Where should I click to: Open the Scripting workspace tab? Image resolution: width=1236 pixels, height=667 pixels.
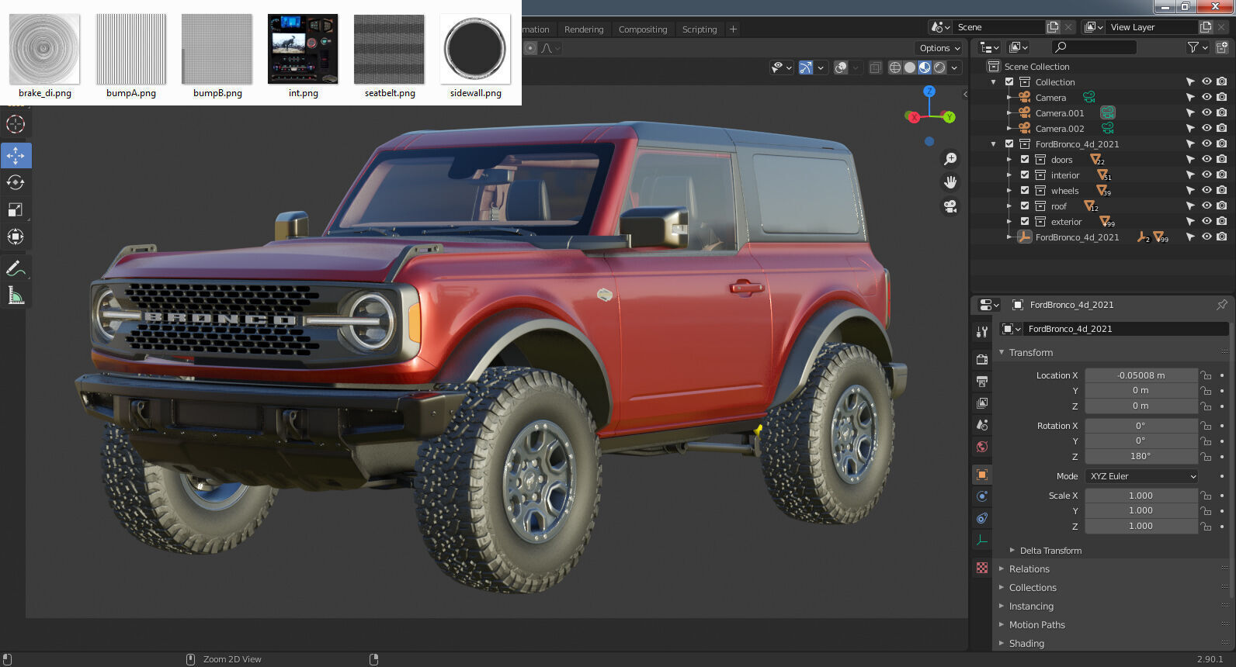(700, 29)
